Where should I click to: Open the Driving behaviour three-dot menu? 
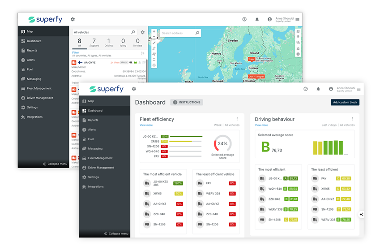click(x=352, y=119)
